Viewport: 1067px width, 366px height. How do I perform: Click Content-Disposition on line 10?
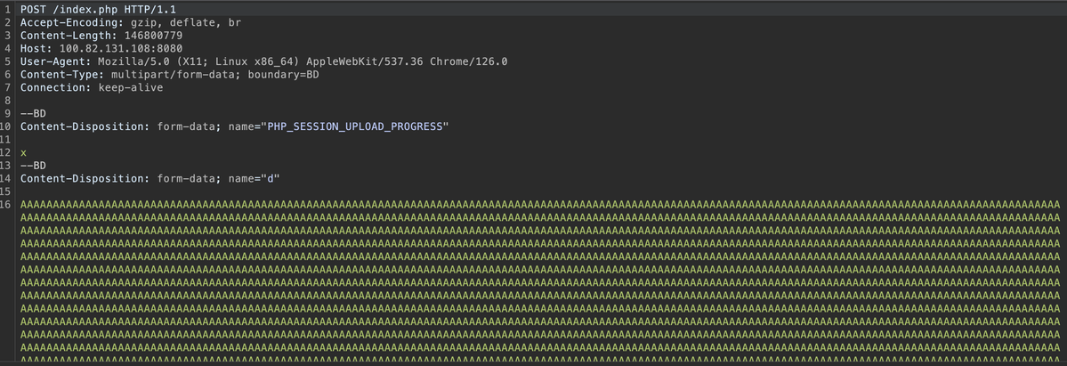[x=85, y=126]
